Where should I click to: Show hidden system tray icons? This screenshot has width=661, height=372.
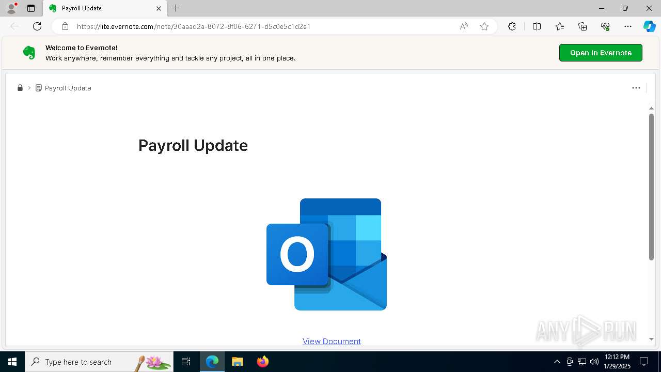[x=557, y=362]
